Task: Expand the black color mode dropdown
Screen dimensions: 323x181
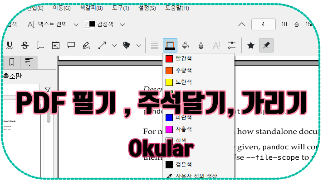Action: point(122,24)
